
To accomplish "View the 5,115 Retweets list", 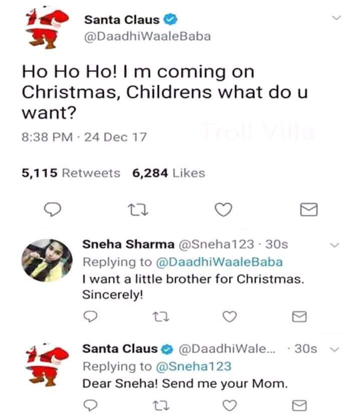I will [x=71, y=173].
